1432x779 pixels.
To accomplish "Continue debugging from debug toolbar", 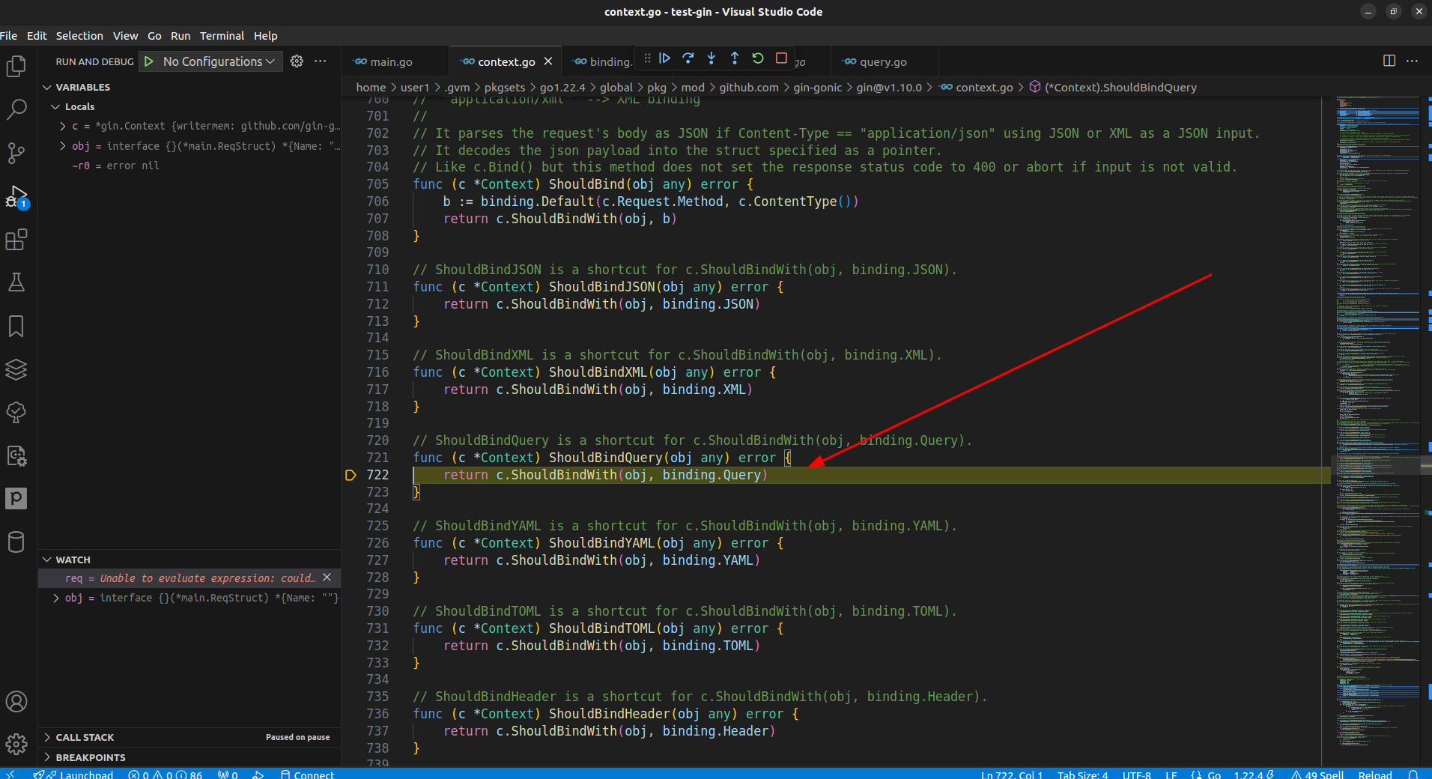I will click(x=664, y=58).
